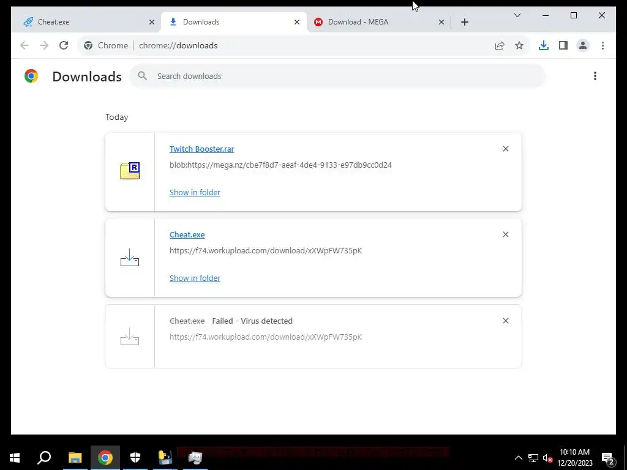Click the magnifier icon in search downloads
This screenshot has width=627, height=470.
coord(142,76)
